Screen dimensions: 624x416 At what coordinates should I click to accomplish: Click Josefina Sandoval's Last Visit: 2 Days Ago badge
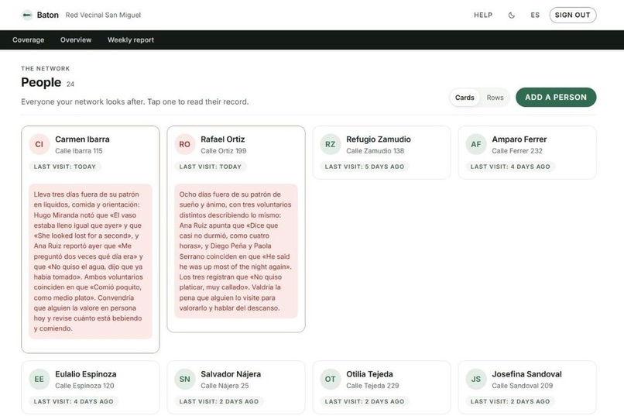[x=510, y=402]
